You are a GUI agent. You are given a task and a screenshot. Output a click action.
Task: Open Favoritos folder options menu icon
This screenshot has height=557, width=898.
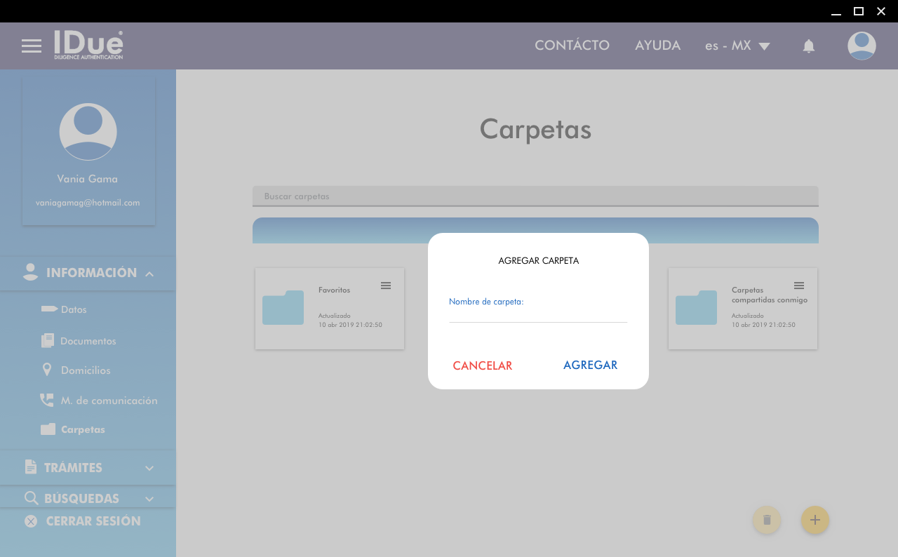tap(386, 286)
